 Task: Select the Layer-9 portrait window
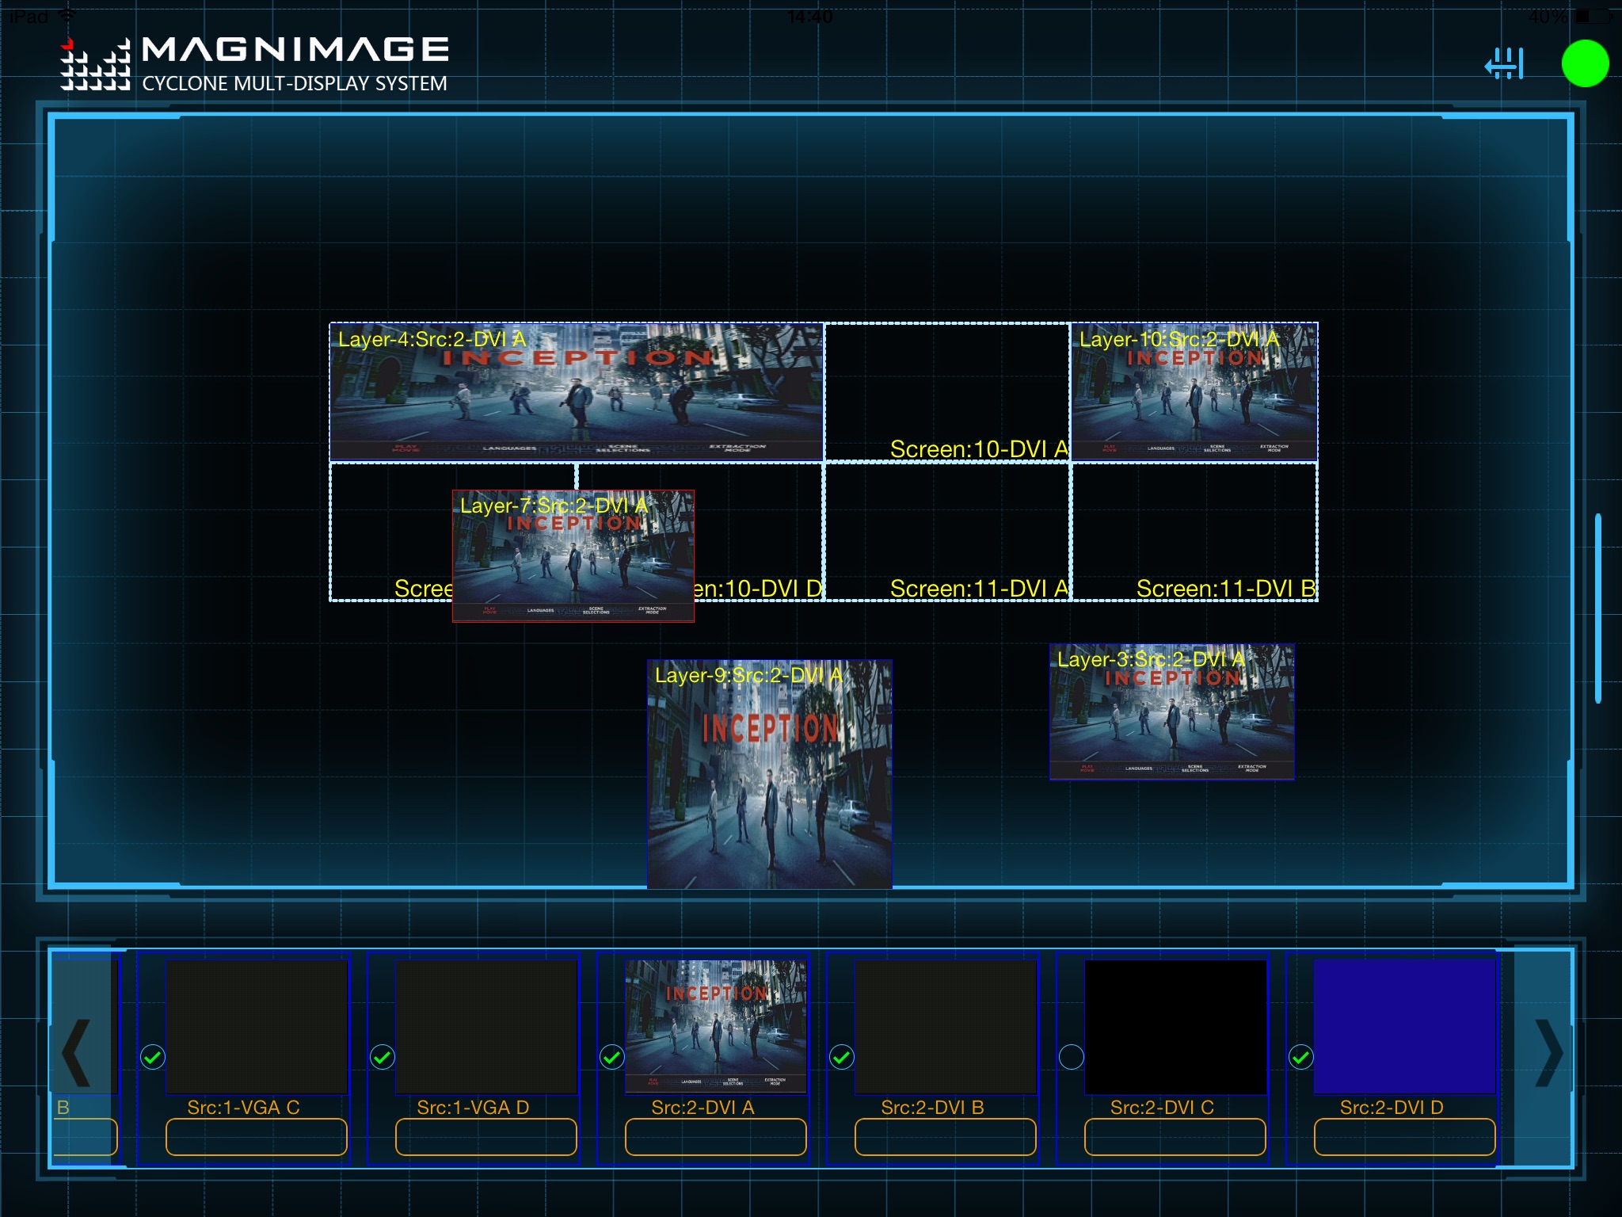click(770, 774)
